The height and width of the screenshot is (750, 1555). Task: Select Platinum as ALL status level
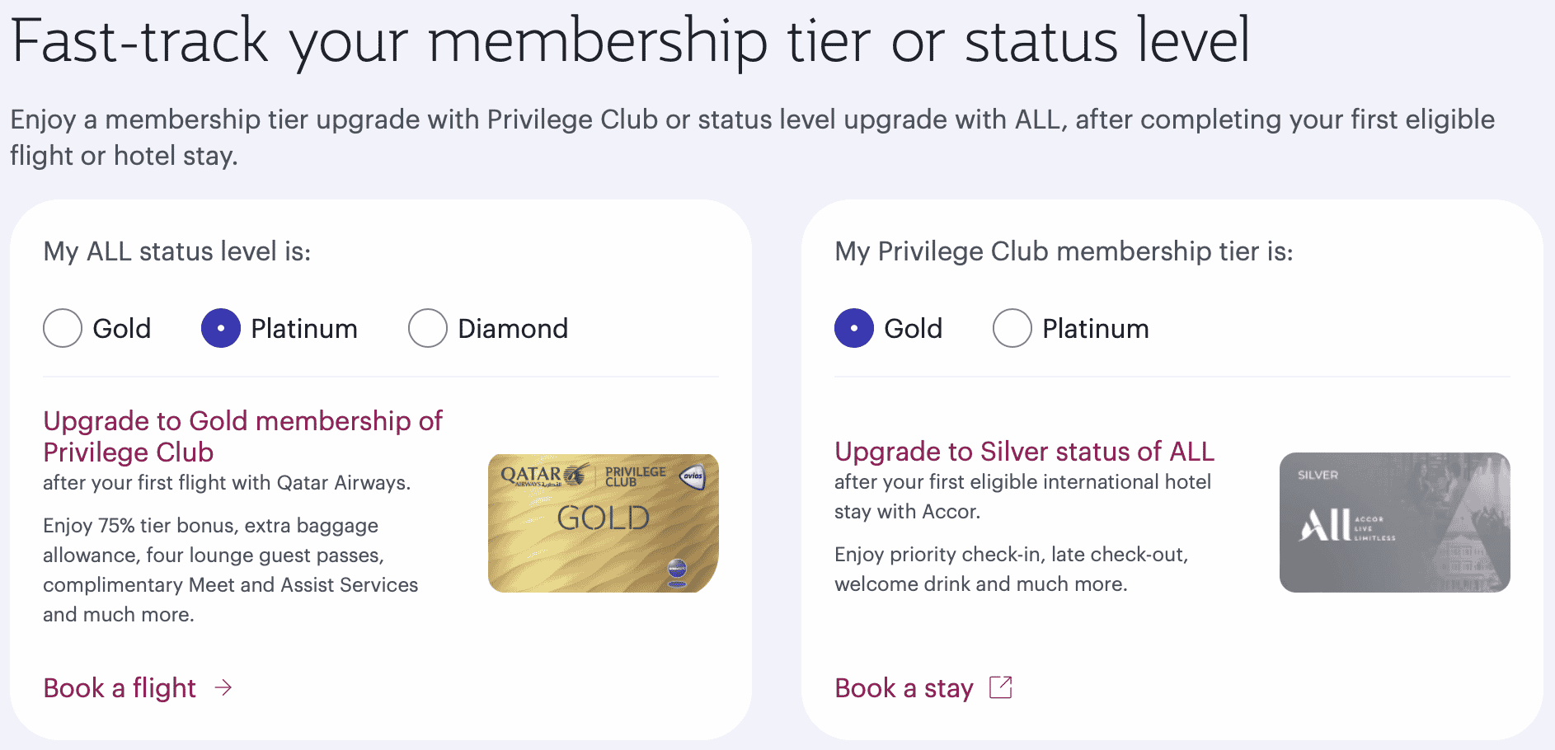tap(221, 328)
